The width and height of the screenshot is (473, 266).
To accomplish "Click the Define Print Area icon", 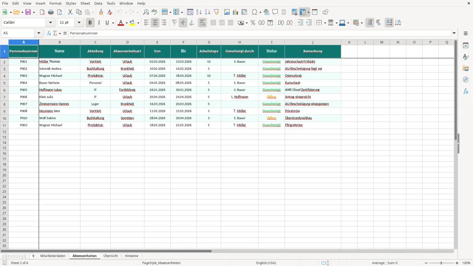I will click(x=294, y=12).
